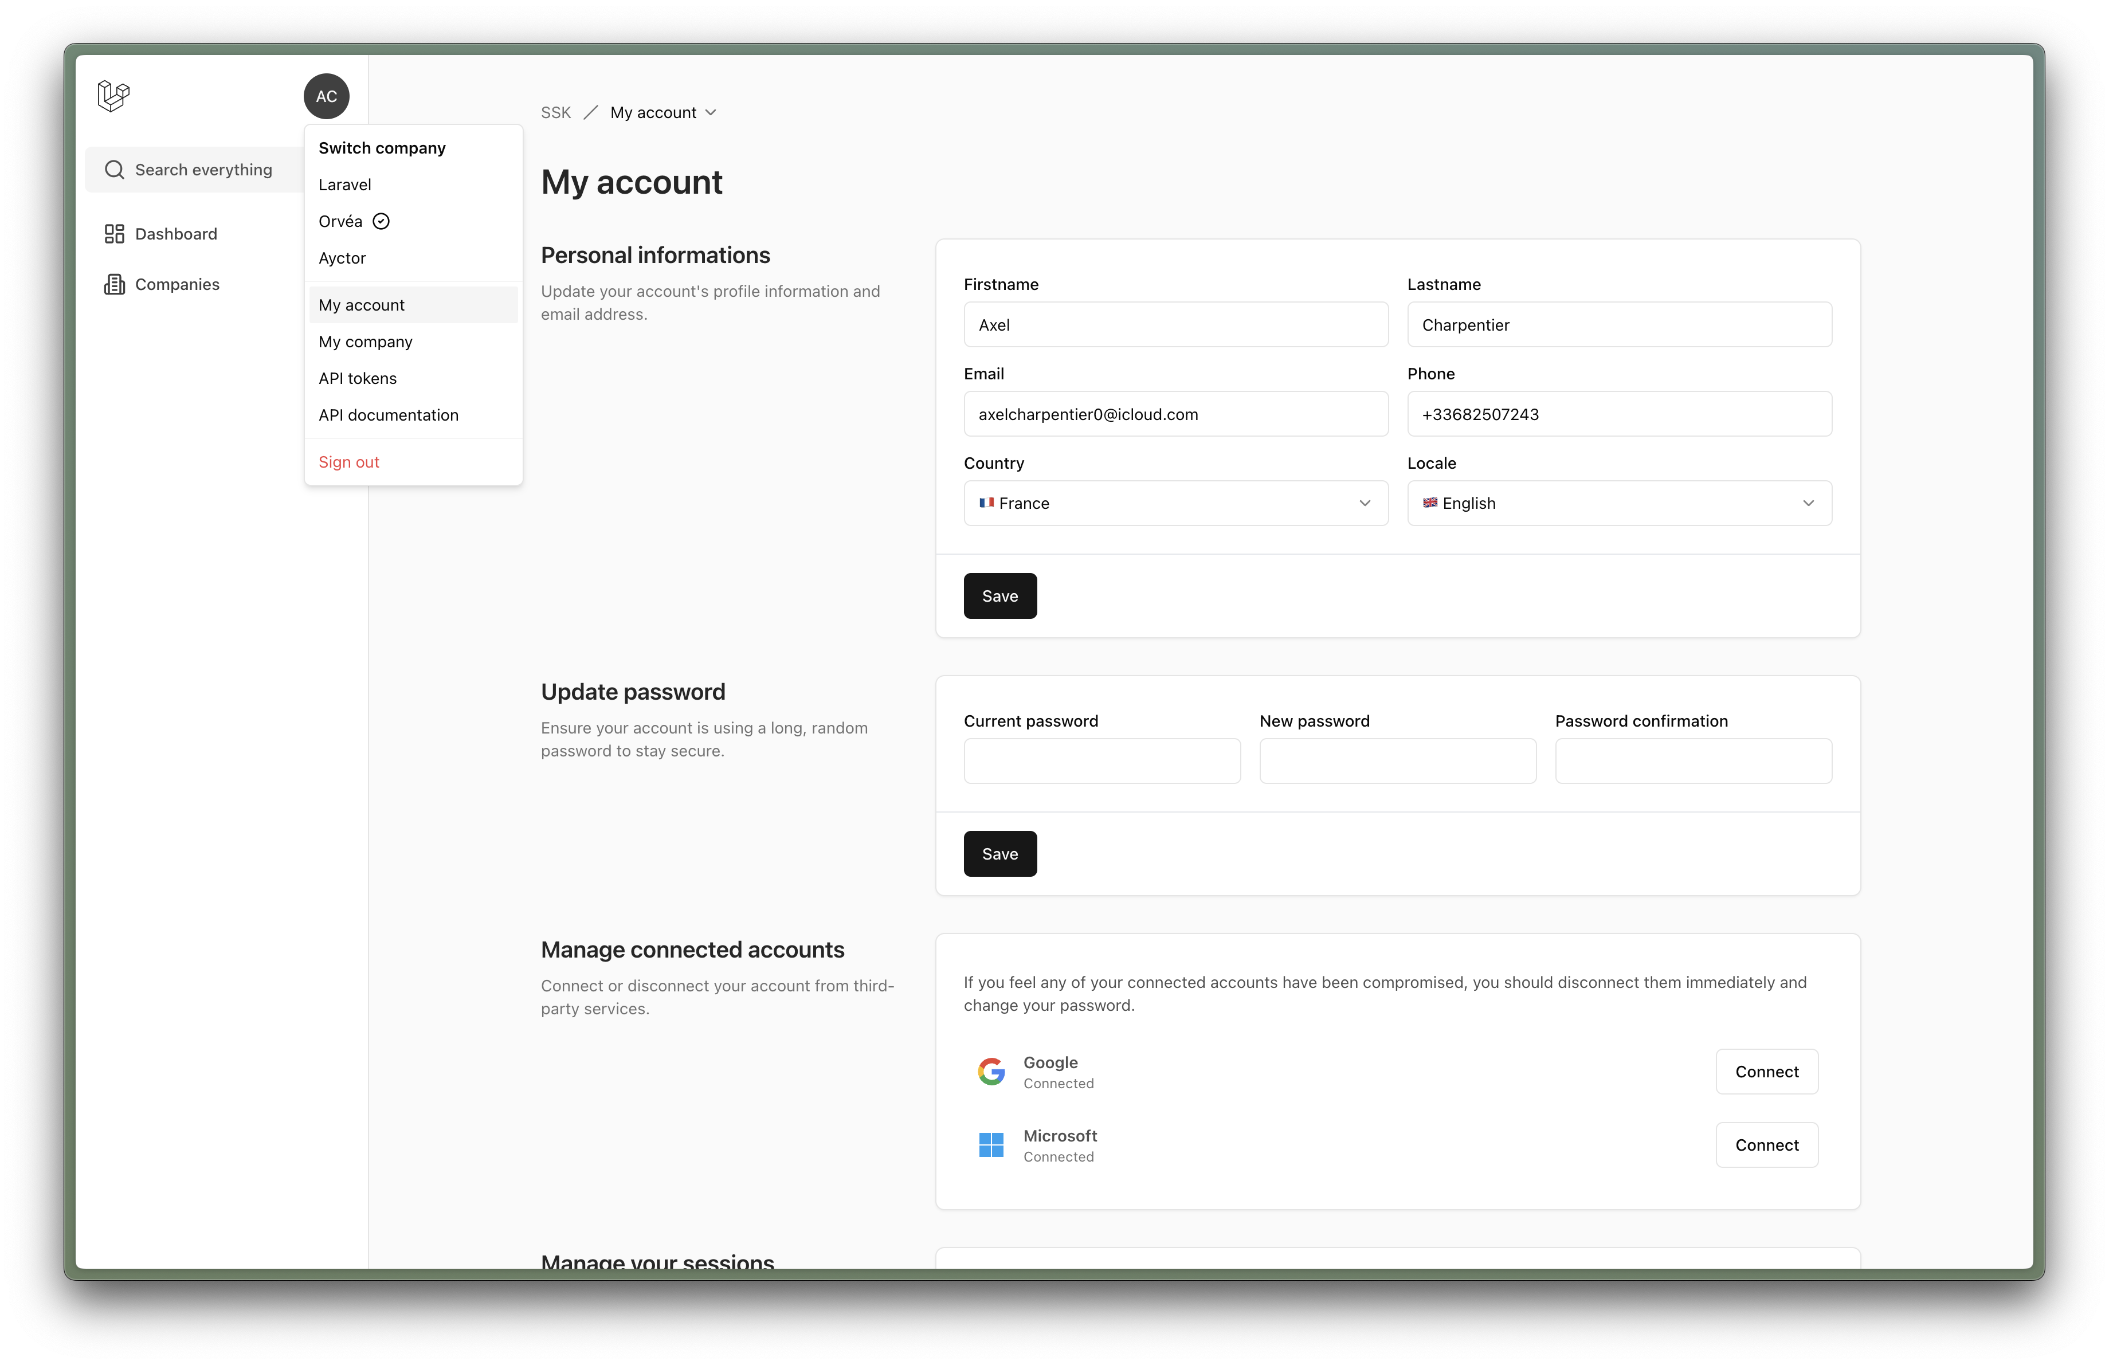The height and width of the screenshot is (1365, 2109).
Task: Switch to Laravel company
Action: (413, 185)
